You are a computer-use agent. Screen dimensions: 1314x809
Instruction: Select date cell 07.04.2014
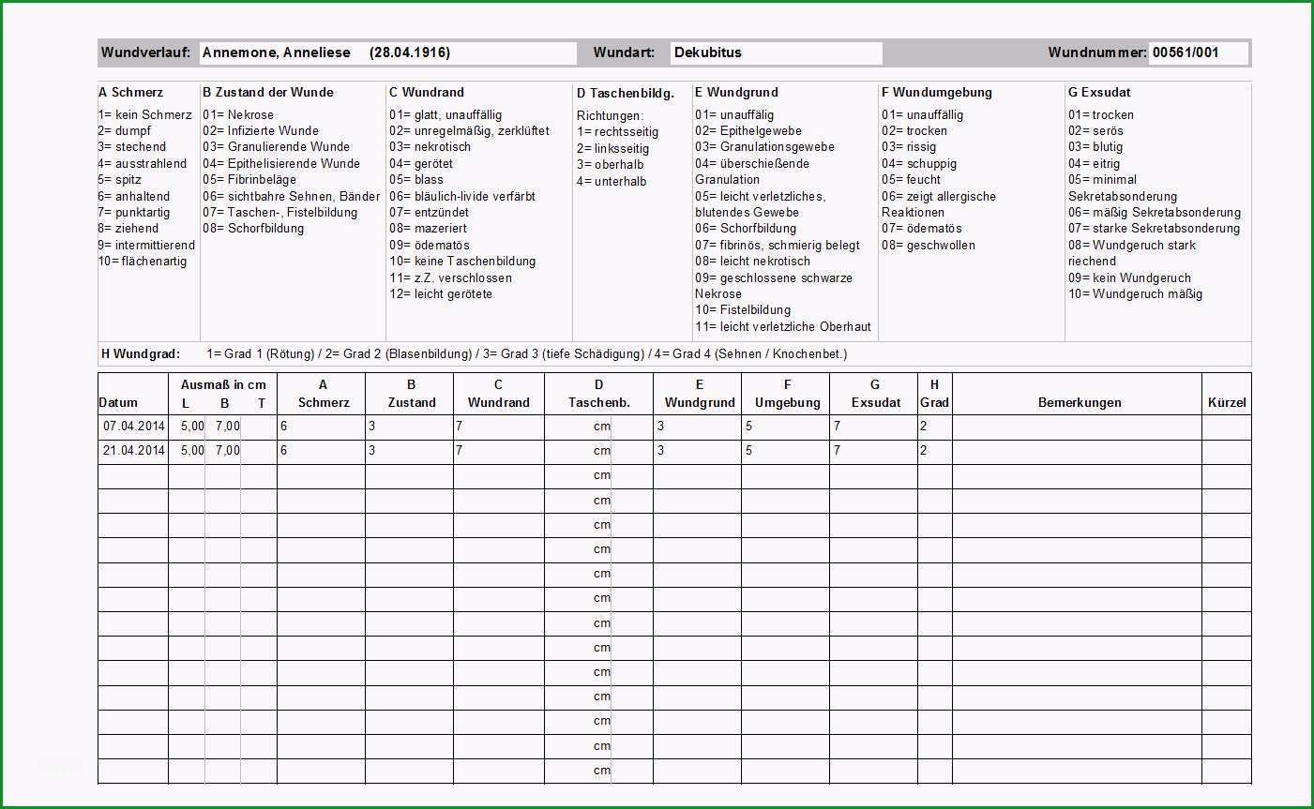point(133,427)
